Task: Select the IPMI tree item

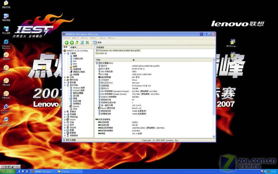Action: 75,64
